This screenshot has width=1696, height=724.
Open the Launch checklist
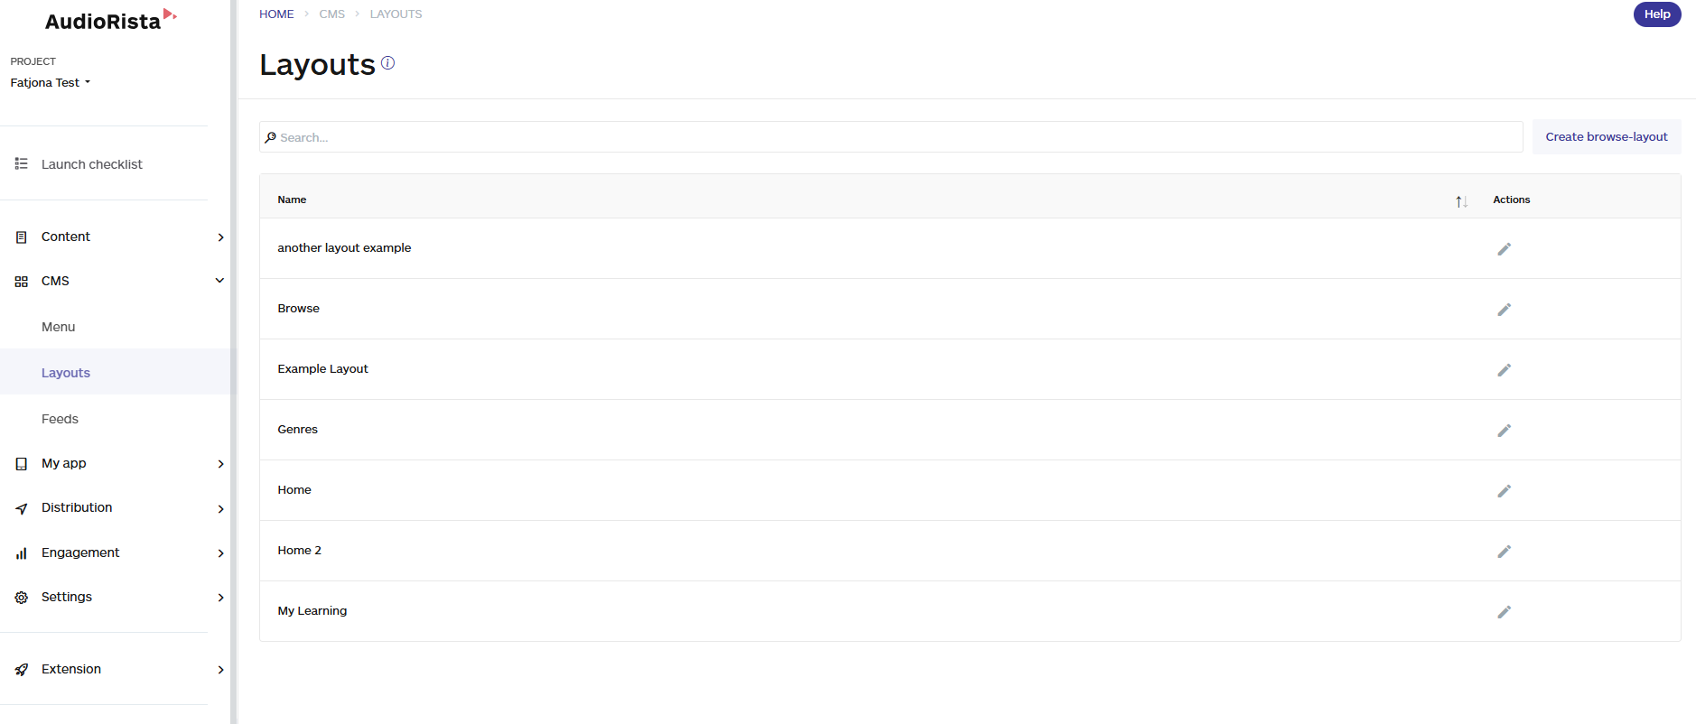click(x=91, y=164)
